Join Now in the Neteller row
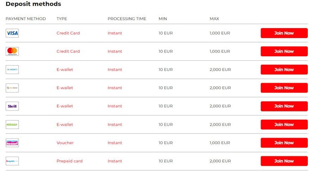The image size is (314, 177). [284, 125]
